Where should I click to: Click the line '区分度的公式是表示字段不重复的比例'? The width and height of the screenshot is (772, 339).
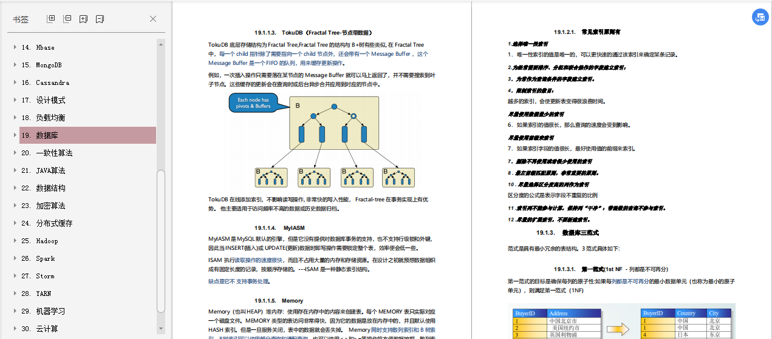pyautogui.click(x=552, y=195)
